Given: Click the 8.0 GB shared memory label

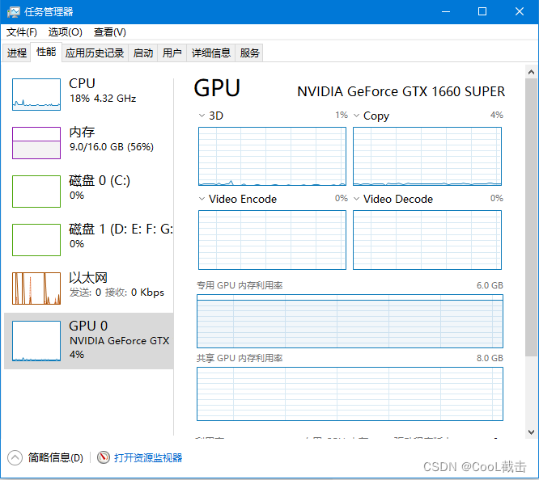Looking at the screenshot, I should (x=490, y=358).
